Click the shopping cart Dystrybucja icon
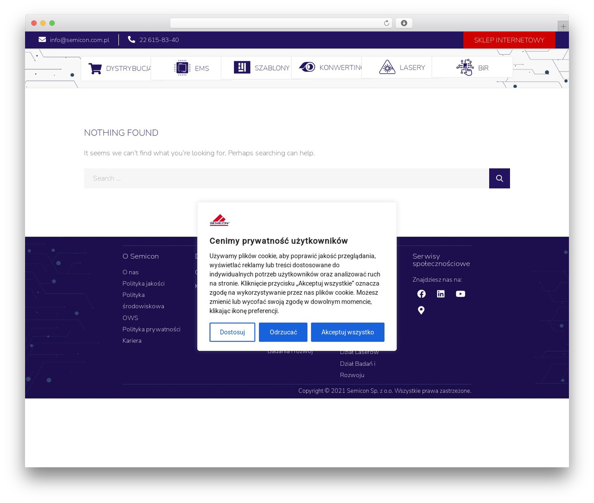594x503 pixels. [x=95, y=69]
